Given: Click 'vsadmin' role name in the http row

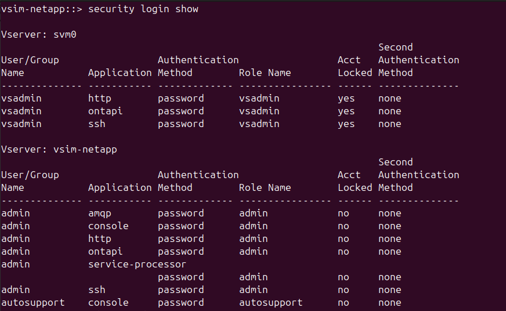Looking at the screenshot, I should click(x=259, y=98).
